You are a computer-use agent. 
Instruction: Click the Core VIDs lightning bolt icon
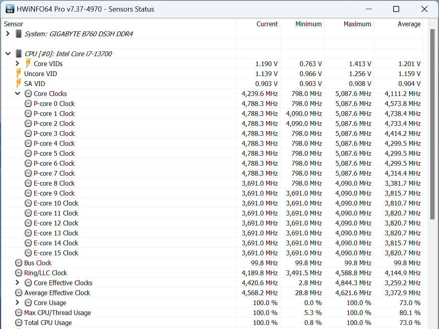tap(28, 64)
